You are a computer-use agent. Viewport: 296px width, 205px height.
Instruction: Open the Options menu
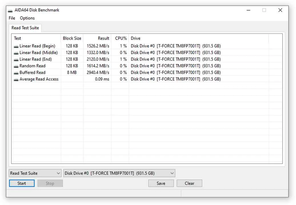click(27, 18)
